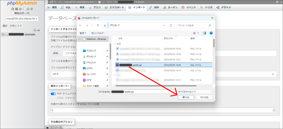Open phpMyAdmin documentation blue help icon
This screenshot has width=283, height=129.
coord(20,9)
